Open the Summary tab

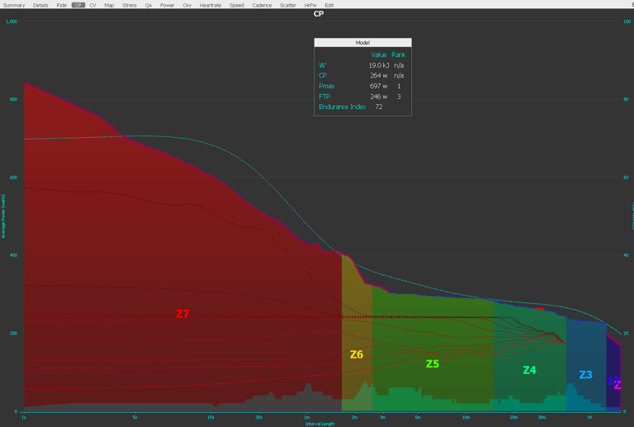14,5
